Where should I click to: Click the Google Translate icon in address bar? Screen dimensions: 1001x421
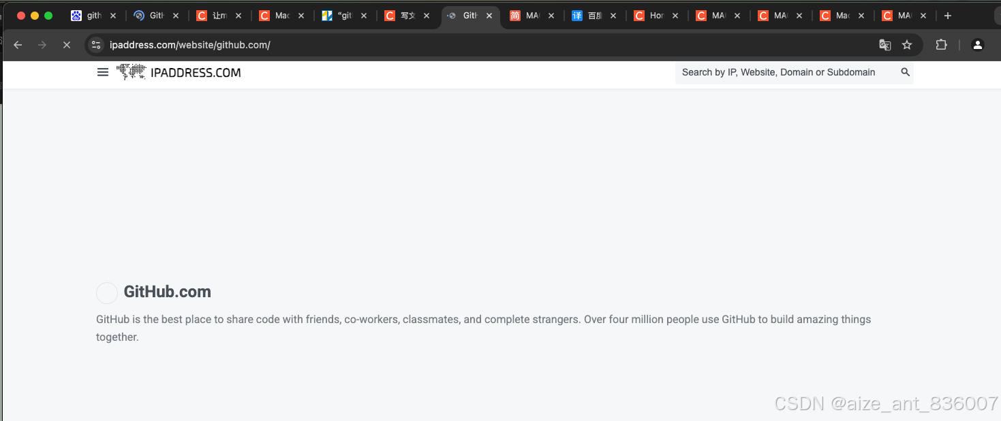[x=884, y=45]
